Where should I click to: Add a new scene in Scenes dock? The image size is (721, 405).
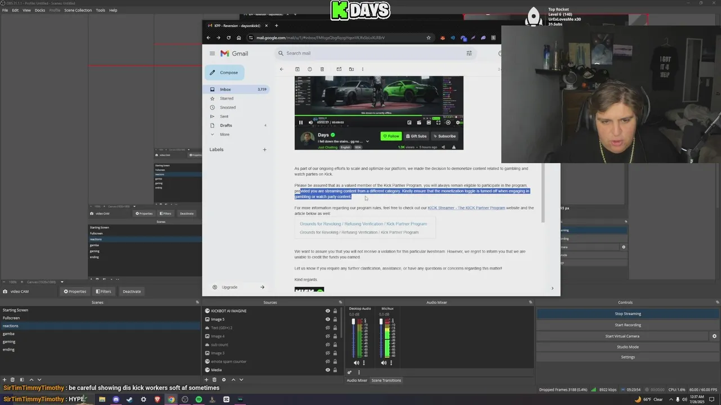[5, 380]
